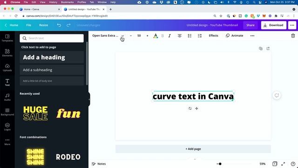This screenshot has height=168, width=298.
Task: Open the Background sidebar panel
Action: tap(7, 112)
